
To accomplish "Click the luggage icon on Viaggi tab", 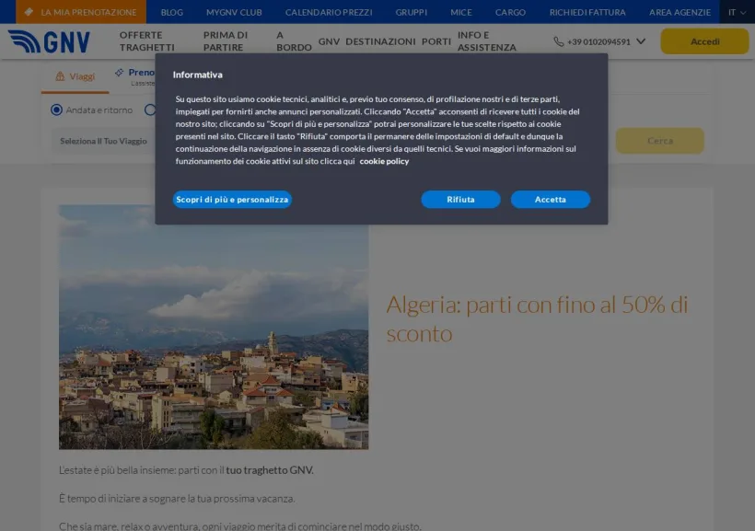I will (x=60, y=76).
